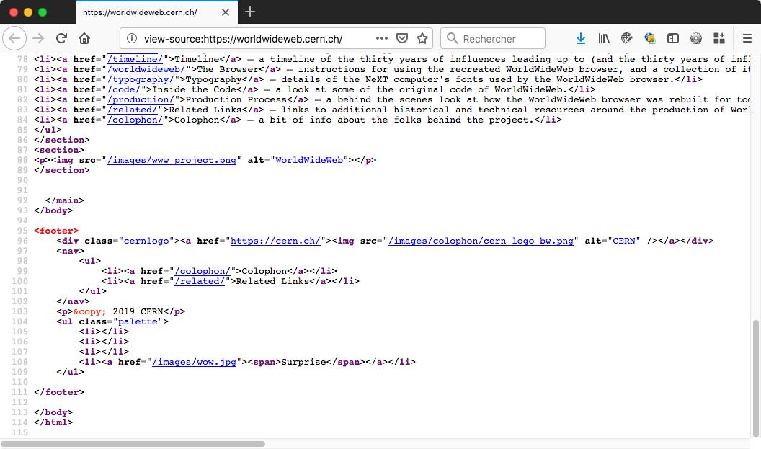The height and width of the screenshot is (449, 761).
Task: Open the /related/ link on line 100
Action: pos(200,282)
